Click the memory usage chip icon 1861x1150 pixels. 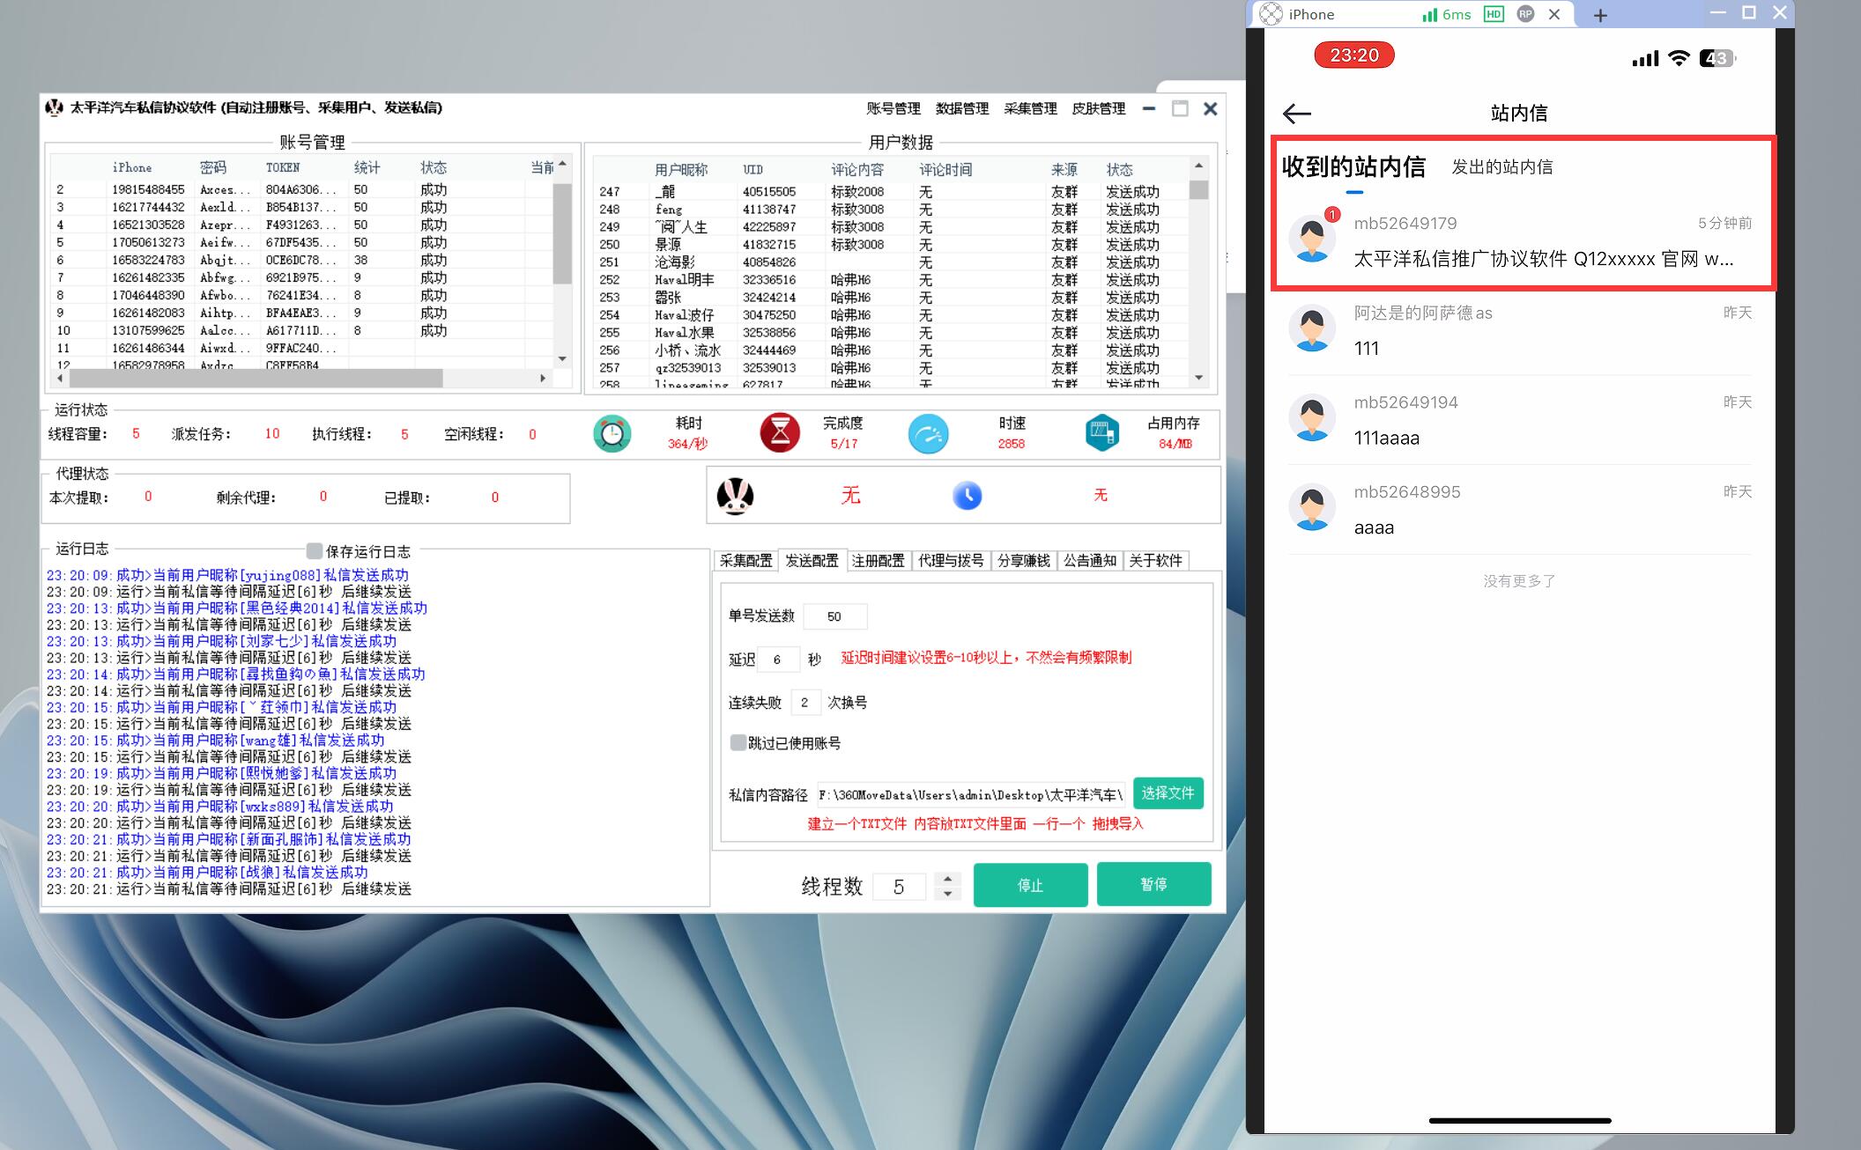click(x=1101, y=433)
